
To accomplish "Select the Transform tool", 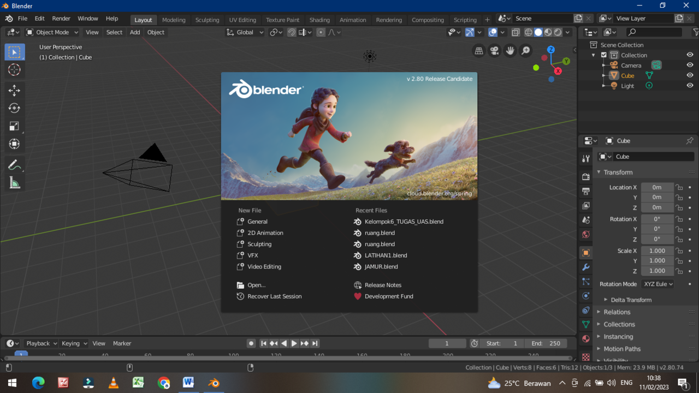I will pos(15,144).
